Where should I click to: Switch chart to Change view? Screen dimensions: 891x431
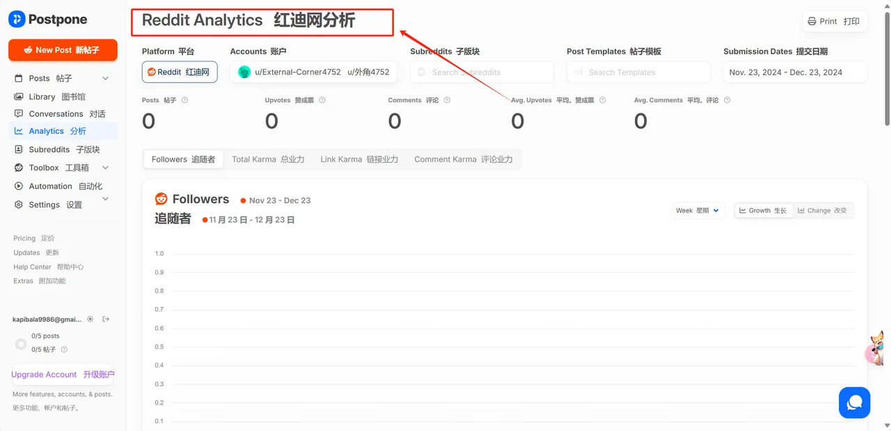coord(823,210)
